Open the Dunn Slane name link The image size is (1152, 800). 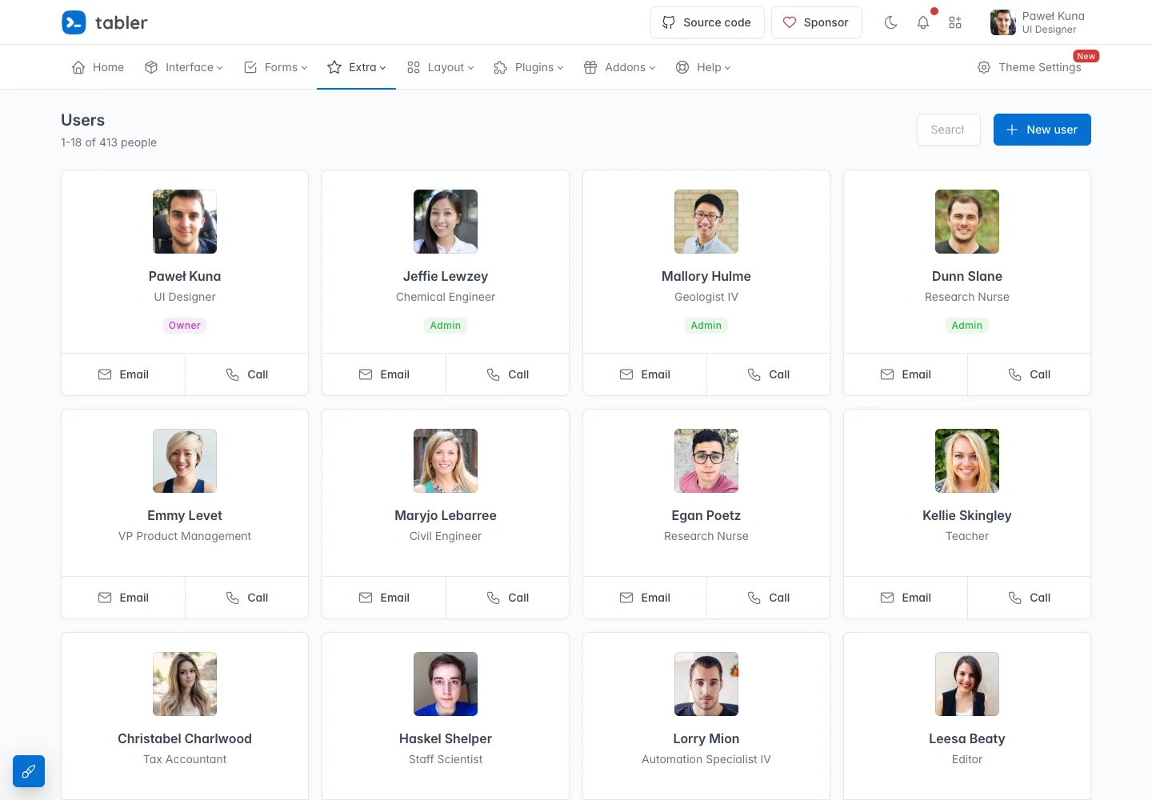pos(967,276)
